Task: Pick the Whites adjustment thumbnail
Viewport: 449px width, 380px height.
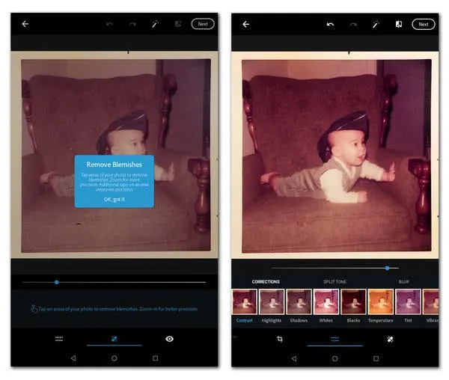Action: click(x=326, y=302)
